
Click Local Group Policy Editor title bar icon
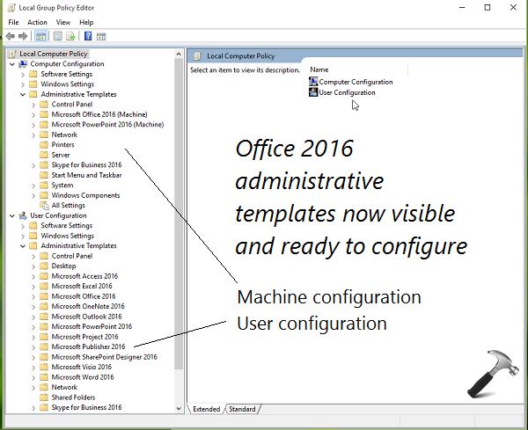coord(11,7)
